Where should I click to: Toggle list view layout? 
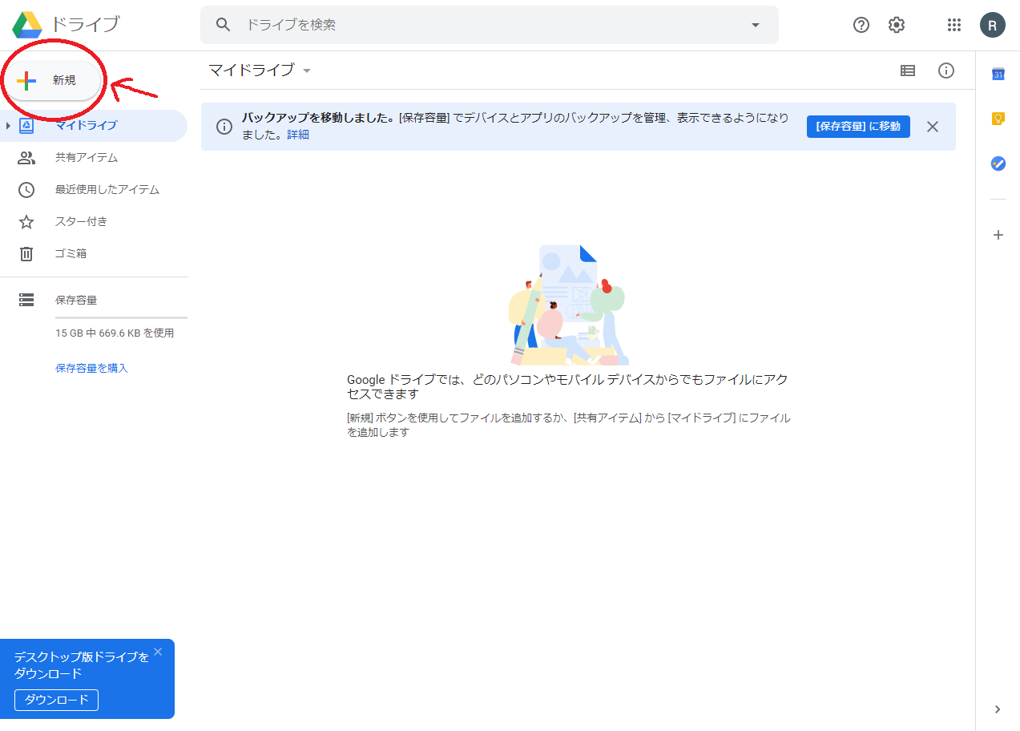point(908,71)
